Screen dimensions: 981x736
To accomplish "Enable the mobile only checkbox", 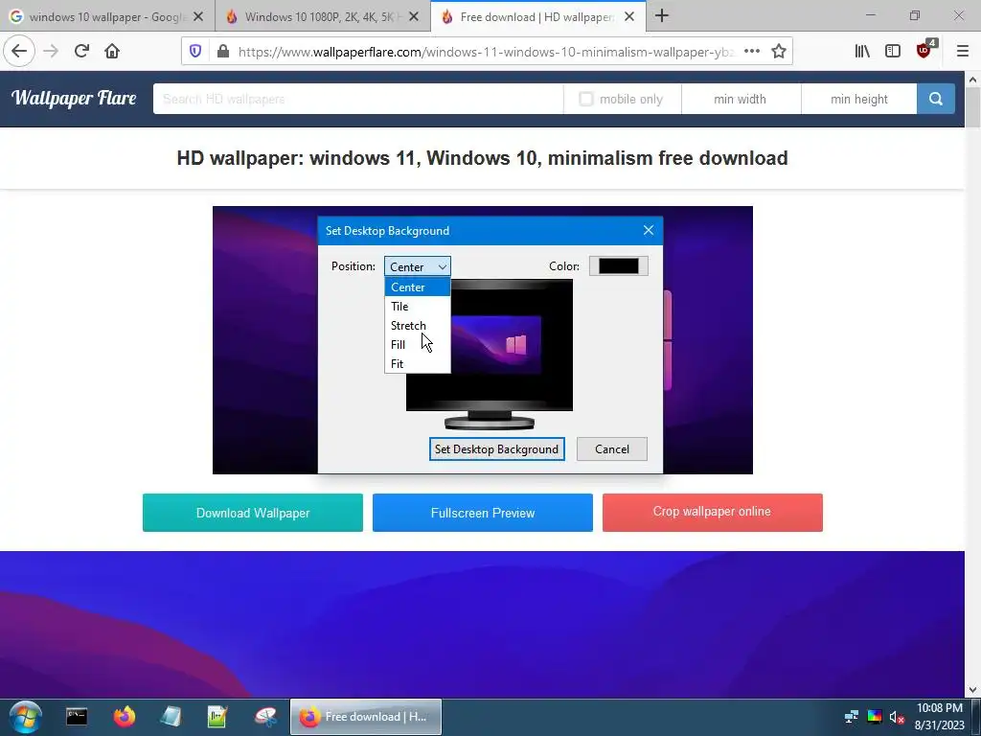I will (585, 99).
